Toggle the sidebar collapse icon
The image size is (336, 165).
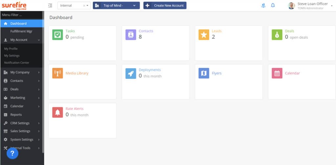tap(50, 6)
